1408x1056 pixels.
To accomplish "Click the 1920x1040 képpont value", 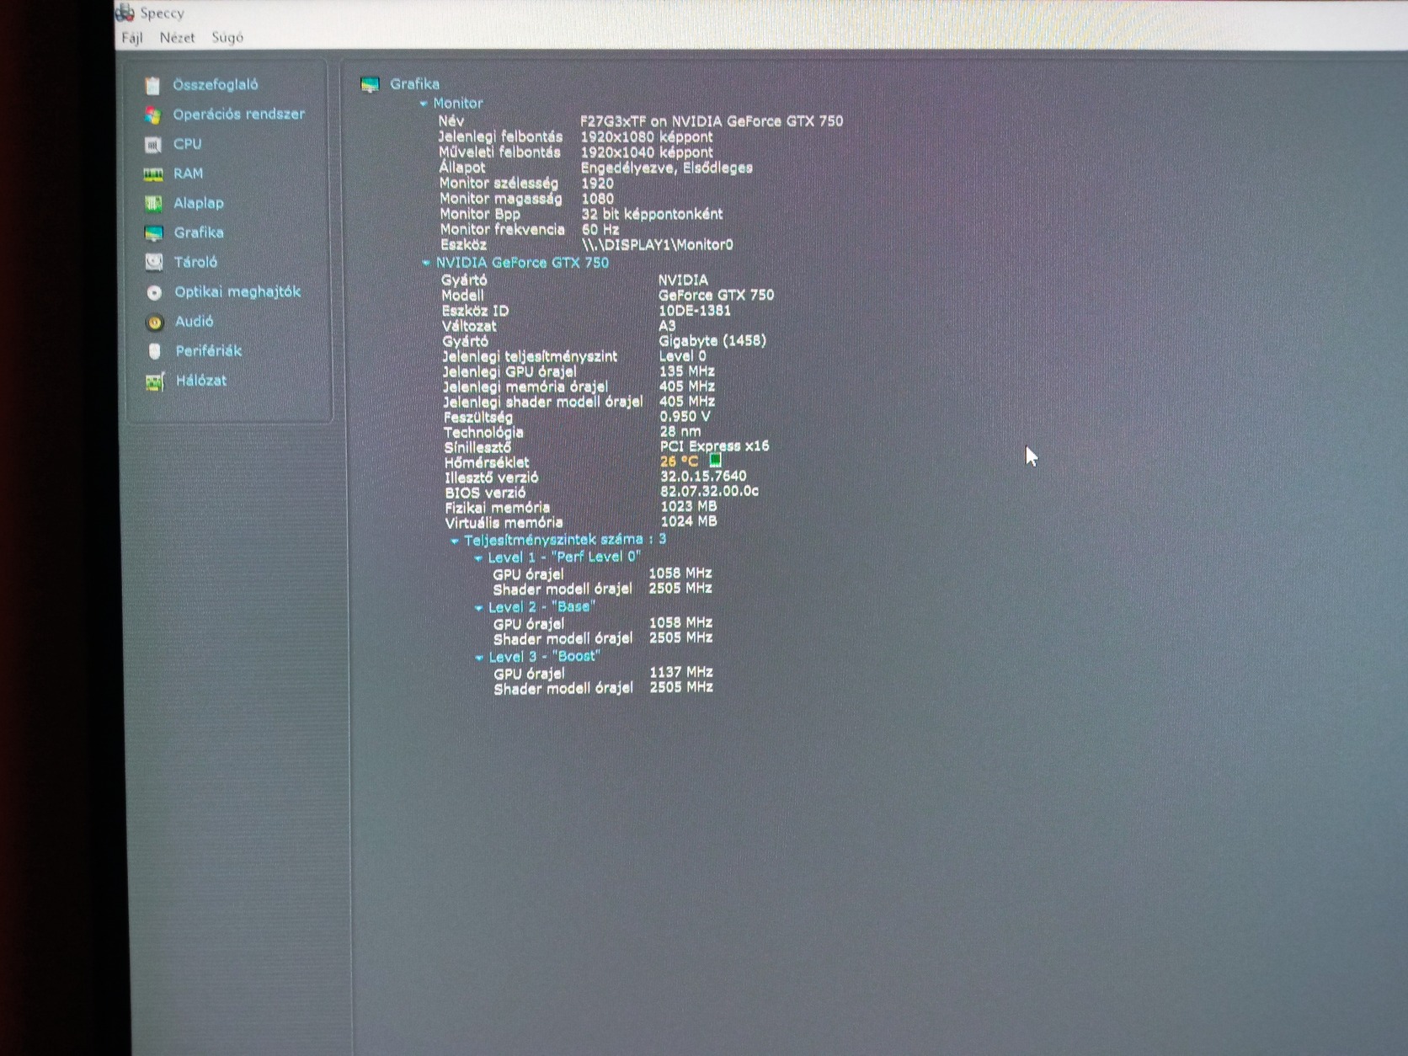I will point(647,152).
